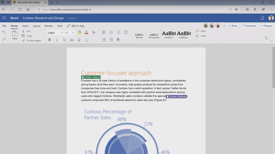The image size is (275, 154).
Task: Click the browser Refresh button
Action: pos(20,10)
